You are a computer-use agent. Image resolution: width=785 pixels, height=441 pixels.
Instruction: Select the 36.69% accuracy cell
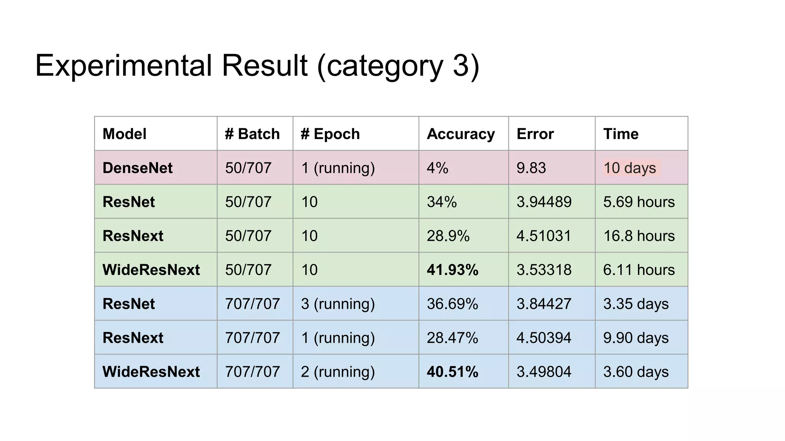coord(453,304)
